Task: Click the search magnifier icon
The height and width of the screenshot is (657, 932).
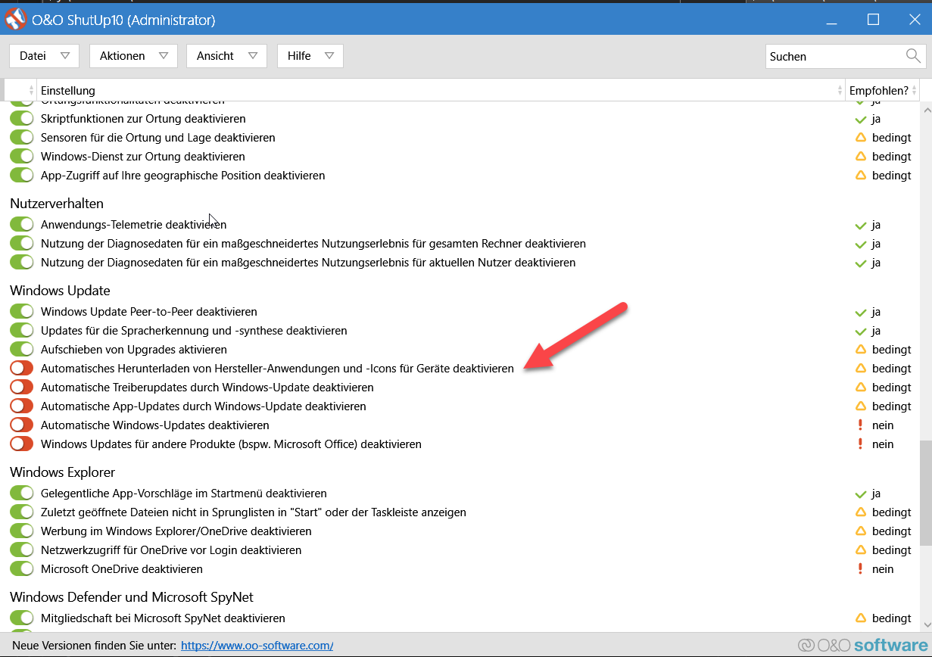Action: click(x=913, y=56)
